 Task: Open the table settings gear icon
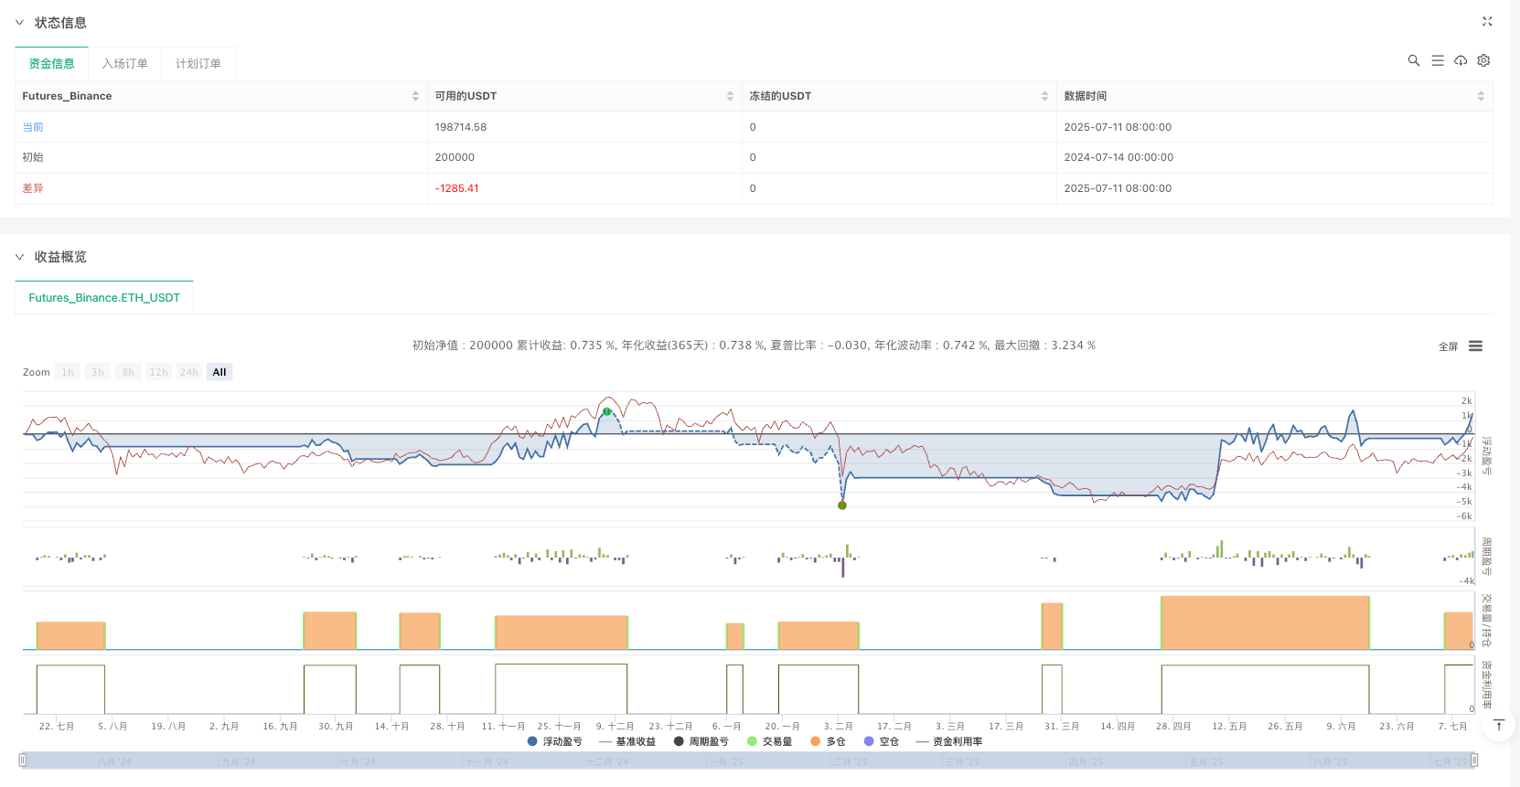point(1483,60)
